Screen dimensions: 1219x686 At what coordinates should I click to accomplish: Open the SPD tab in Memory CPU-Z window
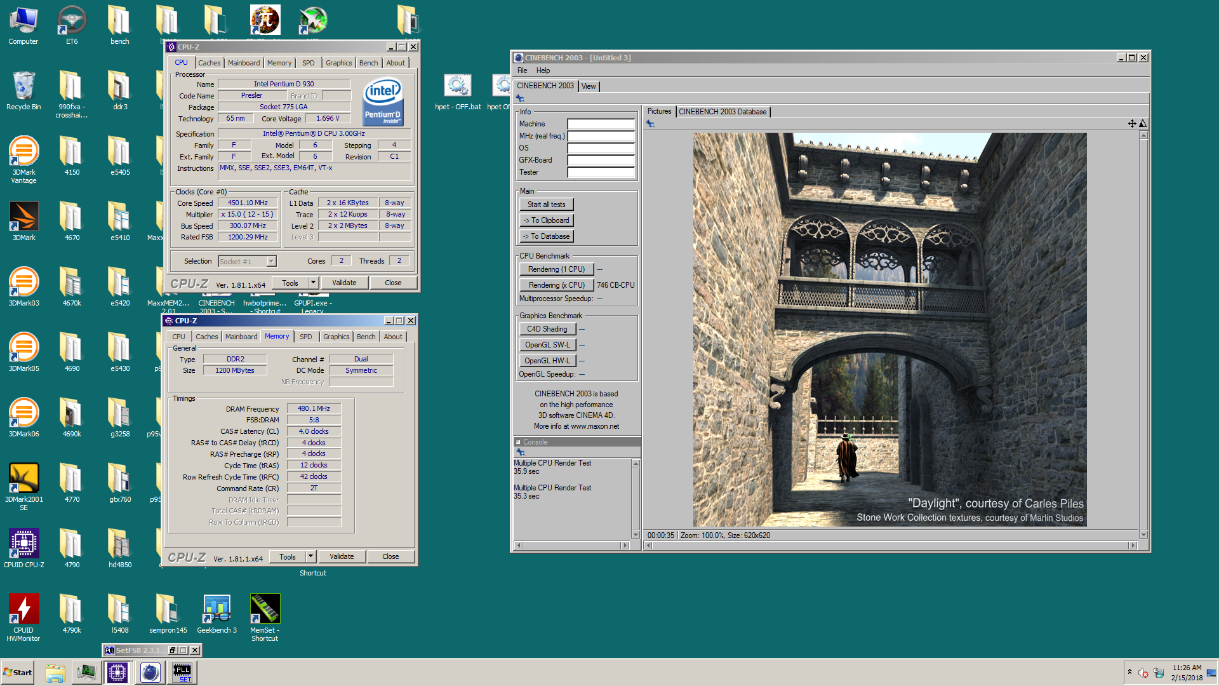click(x=306, y=337)
